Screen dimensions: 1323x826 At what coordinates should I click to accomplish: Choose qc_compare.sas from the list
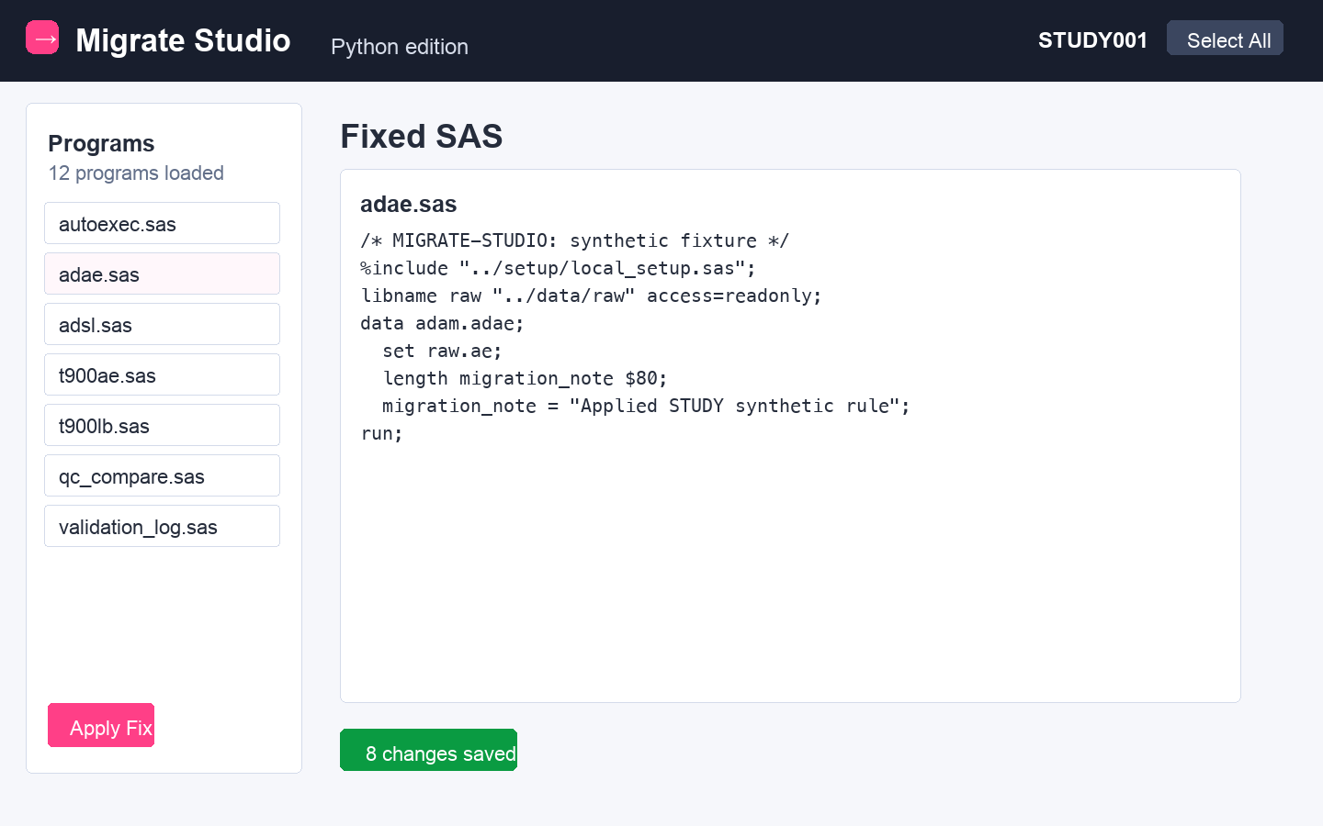[x=162, y=475]
